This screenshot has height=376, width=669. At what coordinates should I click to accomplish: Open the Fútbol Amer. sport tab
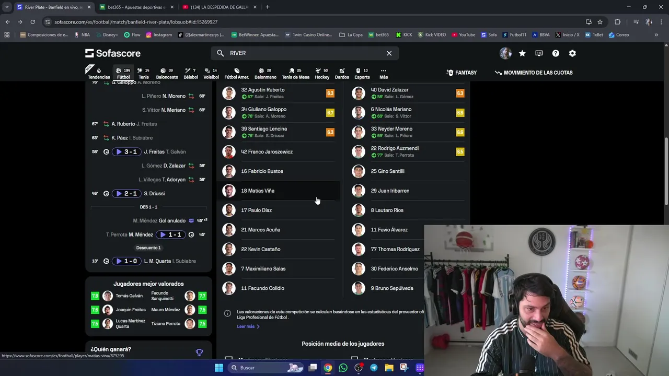coord(237,73)
